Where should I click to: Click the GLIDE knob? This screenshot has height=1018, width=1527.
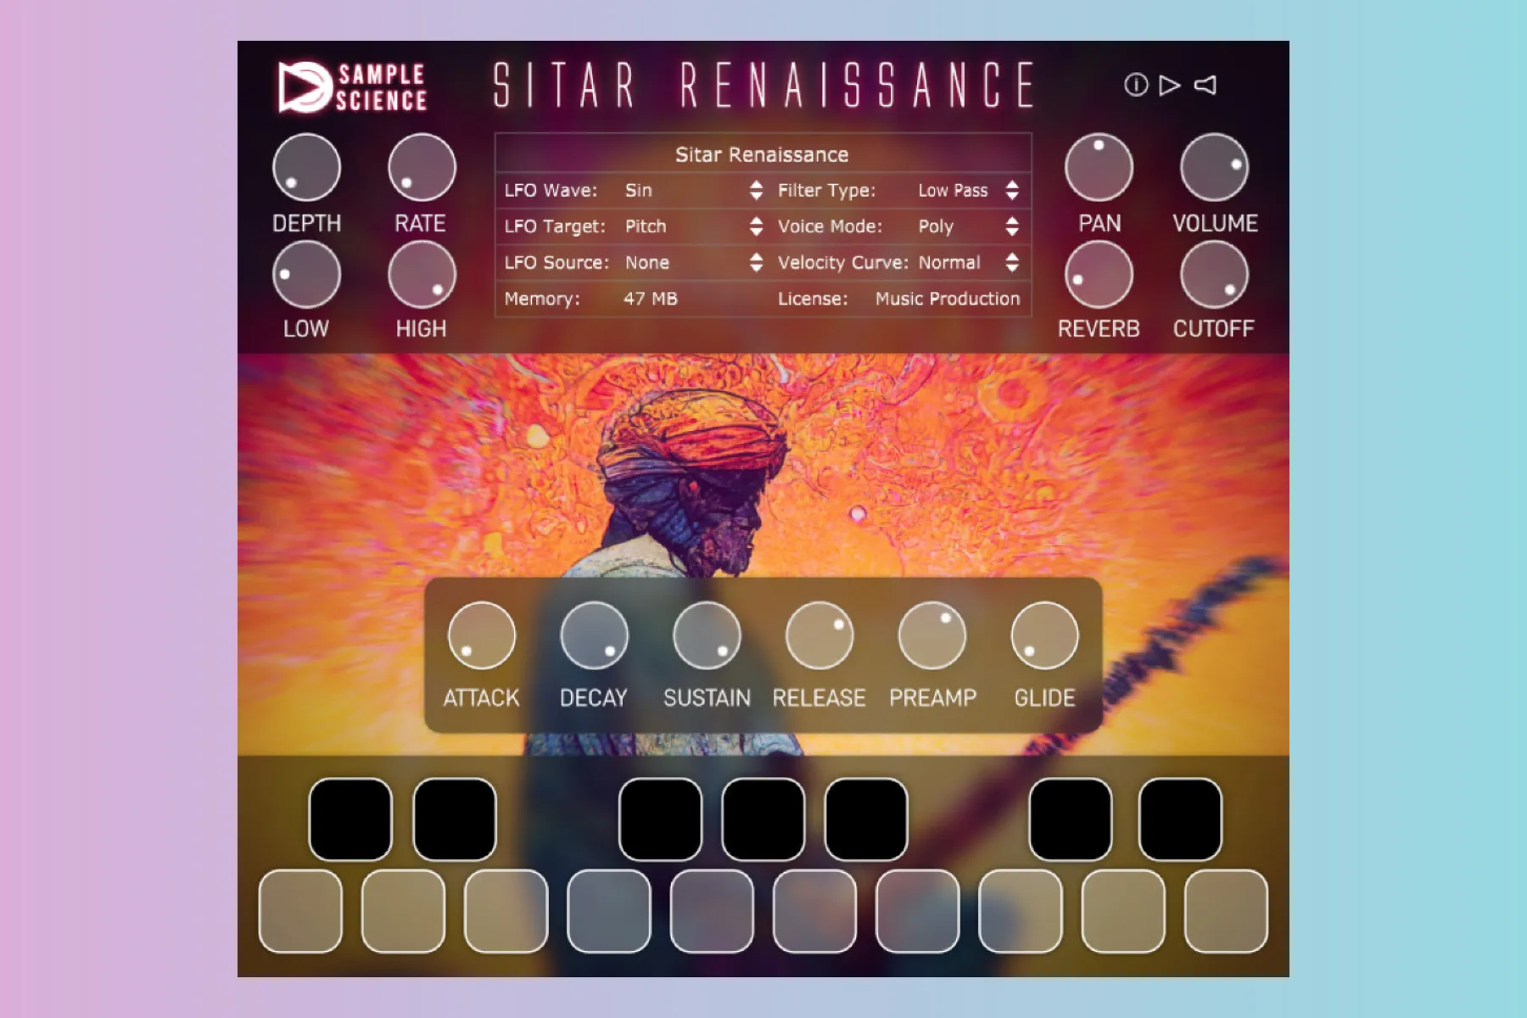pos(1044,636)
